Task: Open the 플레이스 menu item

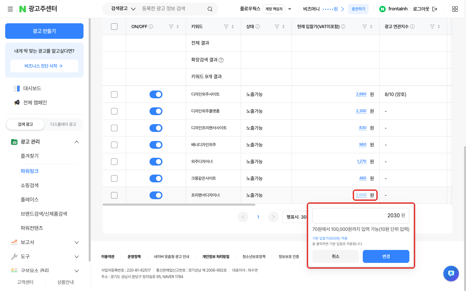Action: tap(30, 199)
